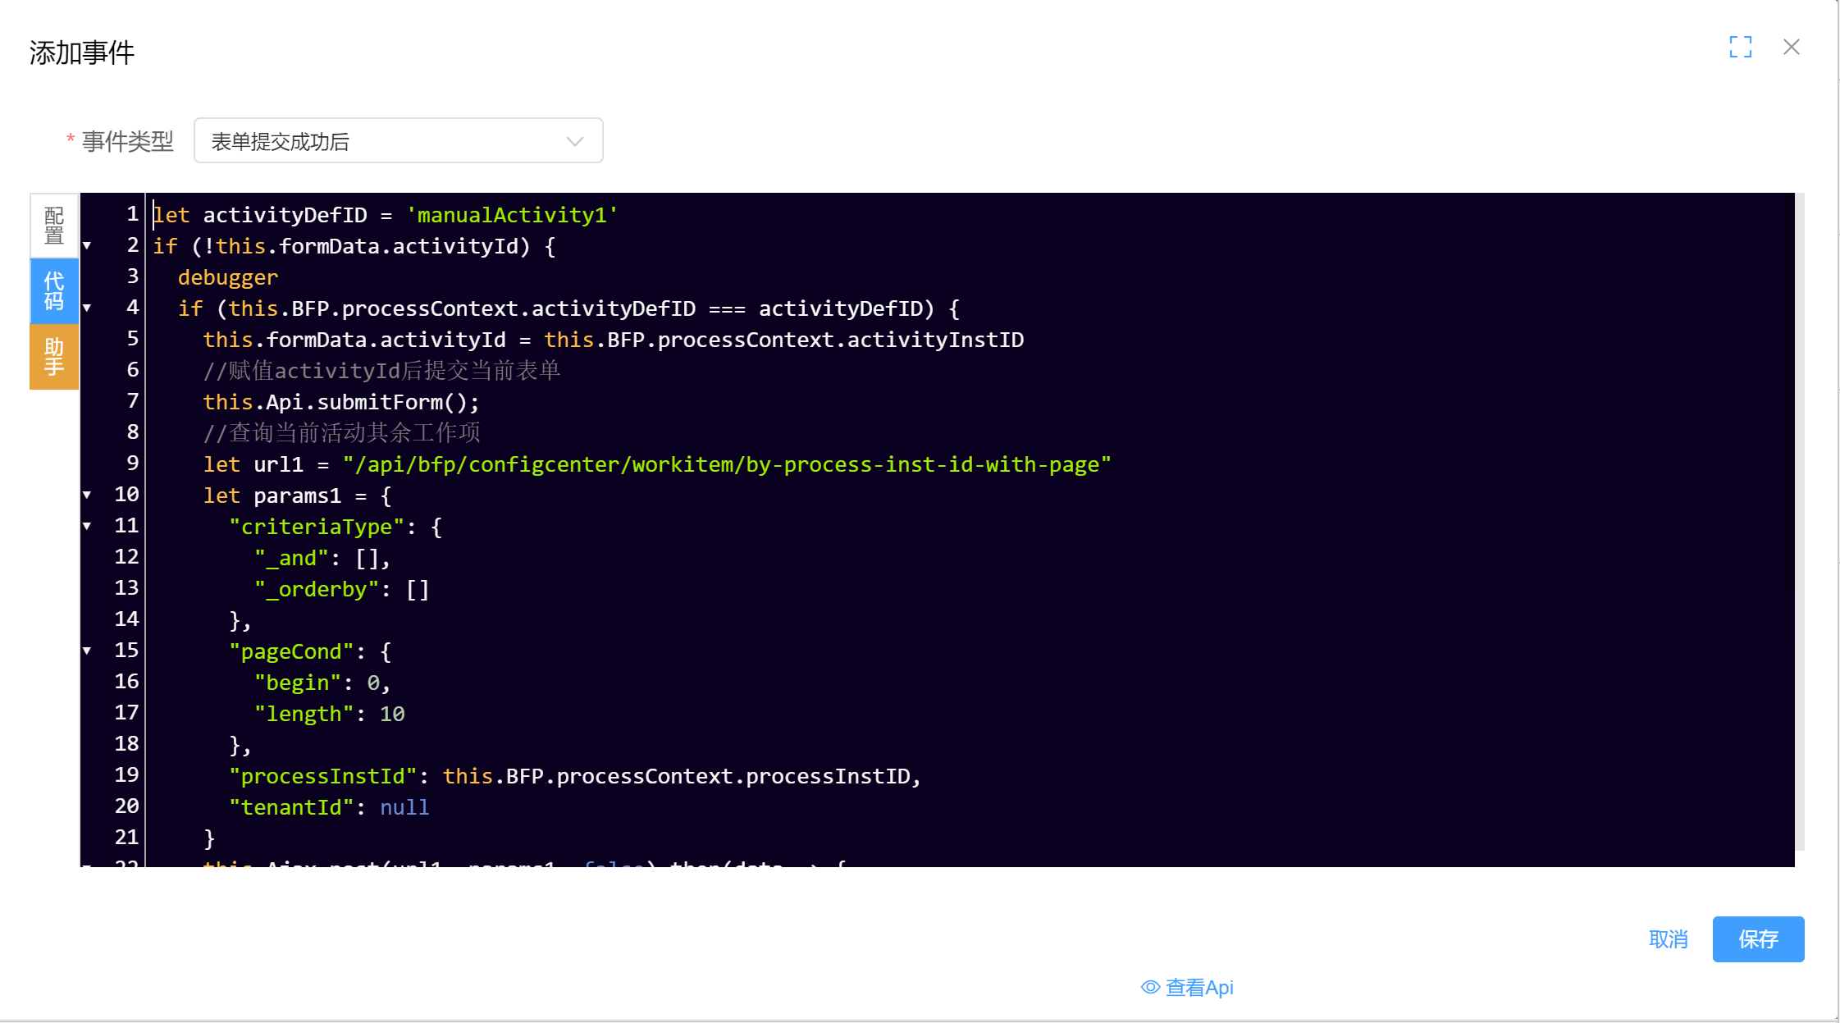Click the editor's vertical scrollbar
This screenshot has height=1023, width=1840.
[x=1799, y=525]
